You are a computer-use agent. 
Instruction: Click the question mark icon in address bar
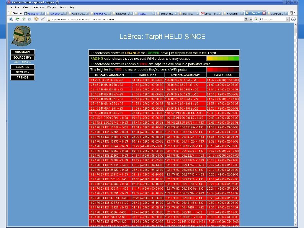pos(246,19)
